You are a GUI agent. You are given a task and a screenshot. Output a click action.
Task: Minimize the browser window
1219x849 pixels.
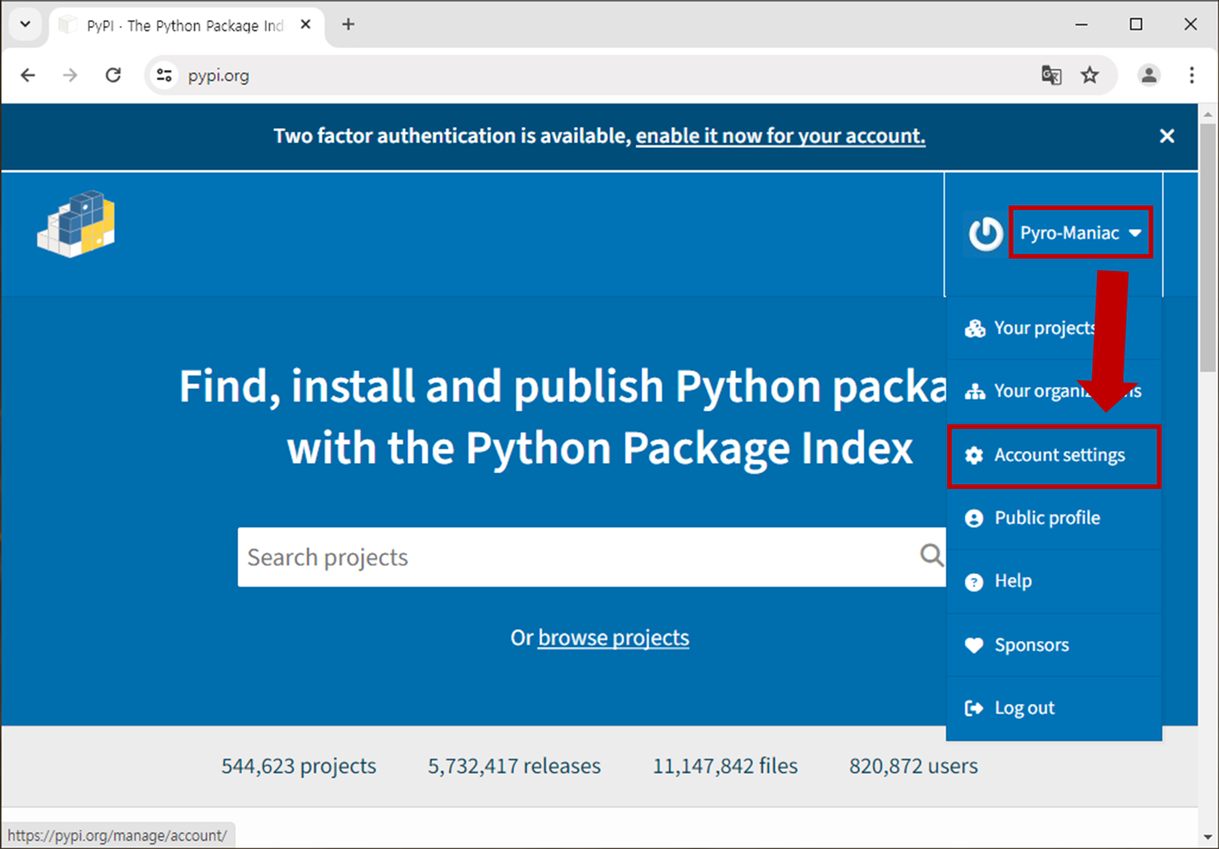click(x=1081, y=24)
